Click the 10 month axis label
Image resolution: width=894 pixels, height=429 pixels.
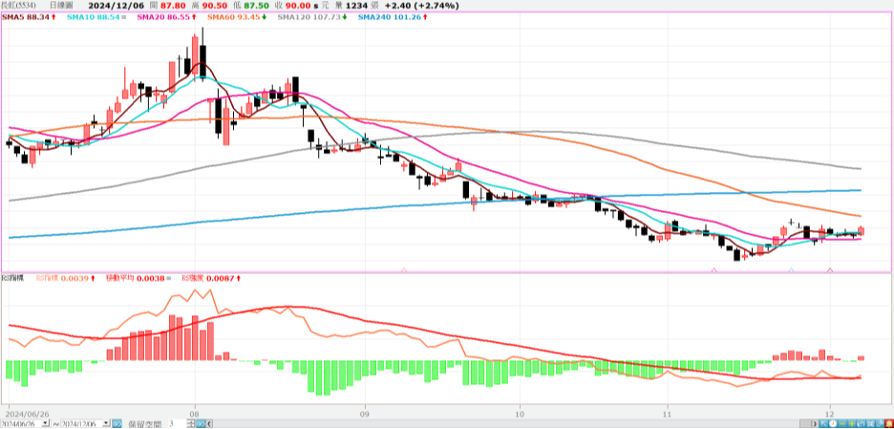click(x=520, y=412)
